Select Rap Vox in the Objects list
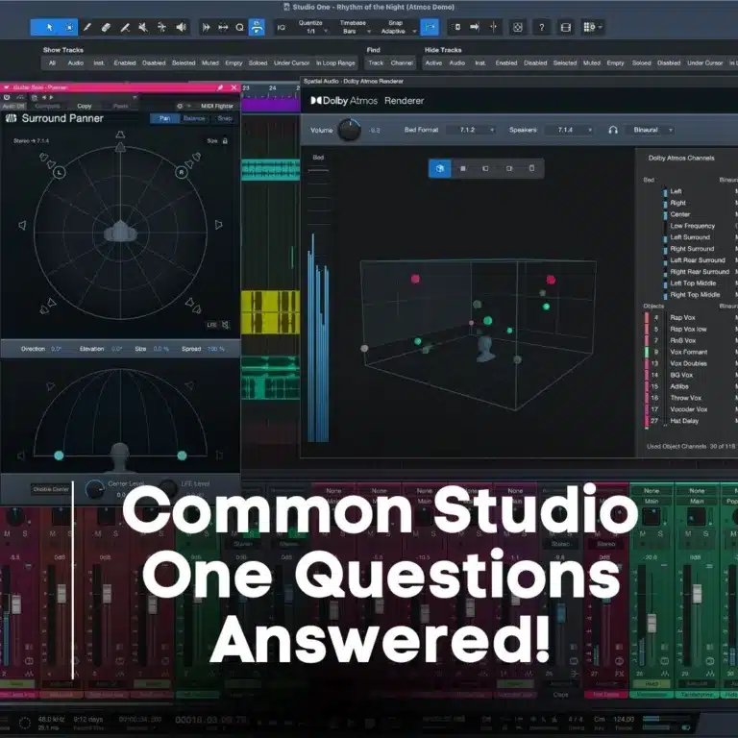 point(682,318)
